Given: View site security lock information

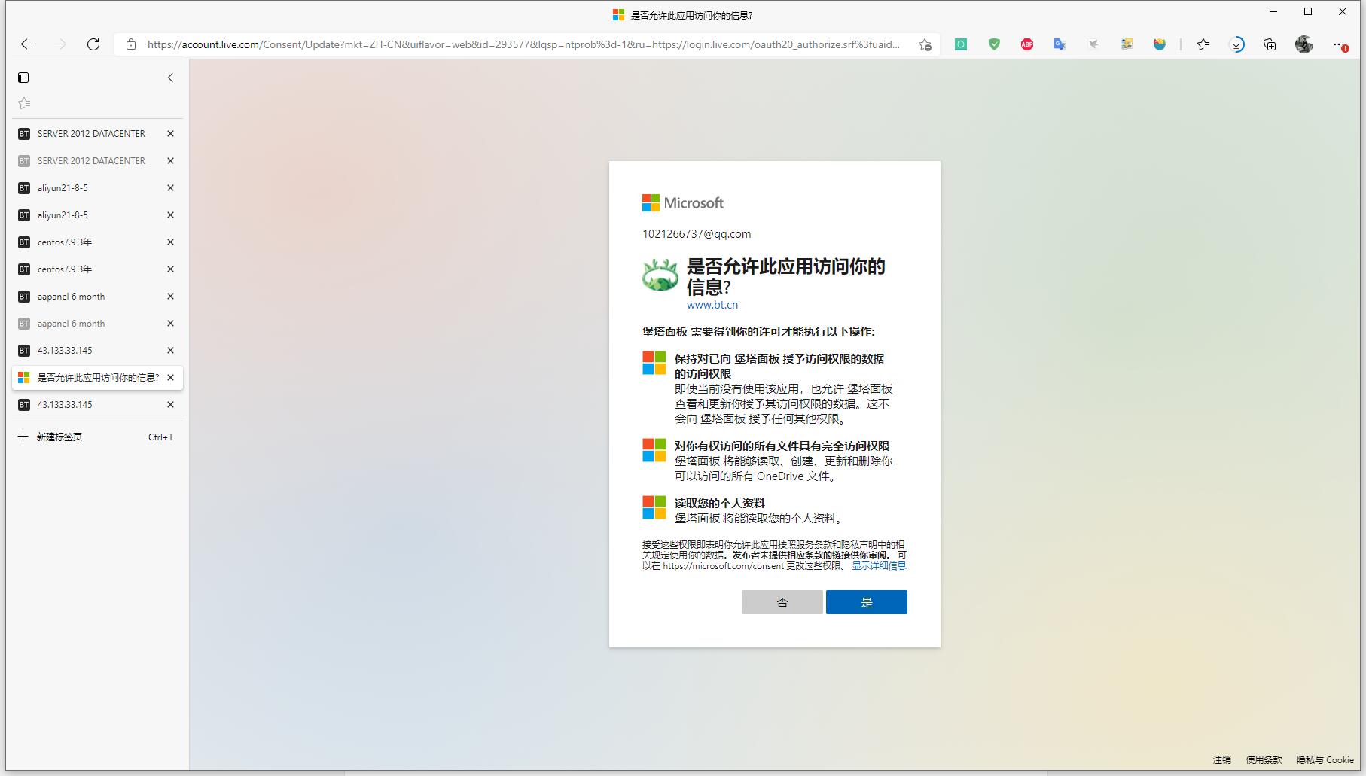Looking at the screenshot, I should (131, 44).
